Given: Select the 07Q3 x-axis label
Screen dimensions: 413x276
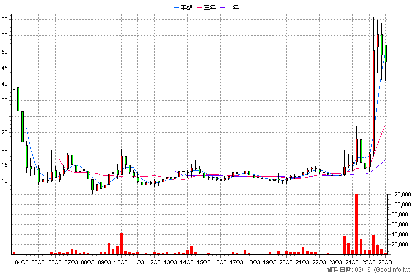Looking at the screenshot, I should (72, 262).
